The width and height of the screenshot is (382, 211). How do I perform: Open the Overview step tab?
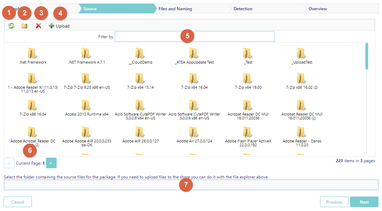tap(318, 9)
